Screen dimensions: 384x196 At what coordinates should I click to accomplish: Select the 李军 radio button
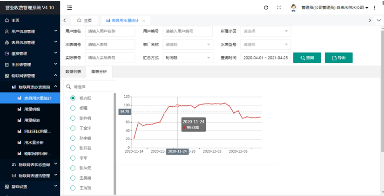pyautogui.click(x=73, y=158)
